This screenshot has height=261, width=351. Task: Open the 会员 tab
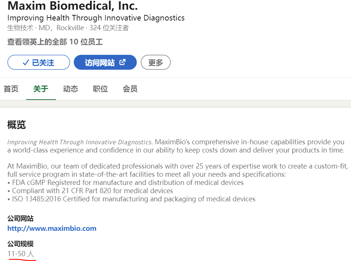pyautogui.click(x=130, y=89)
